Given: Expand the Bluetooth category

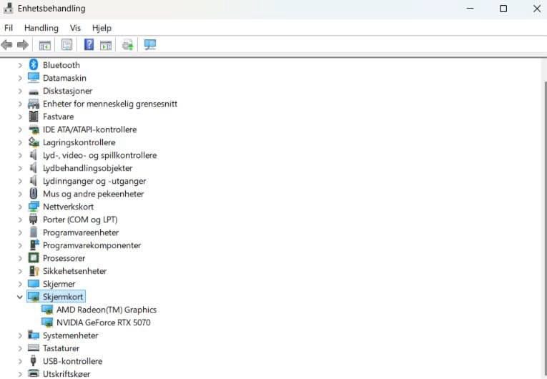Looking at the screenshot, I should coord(20,65).
